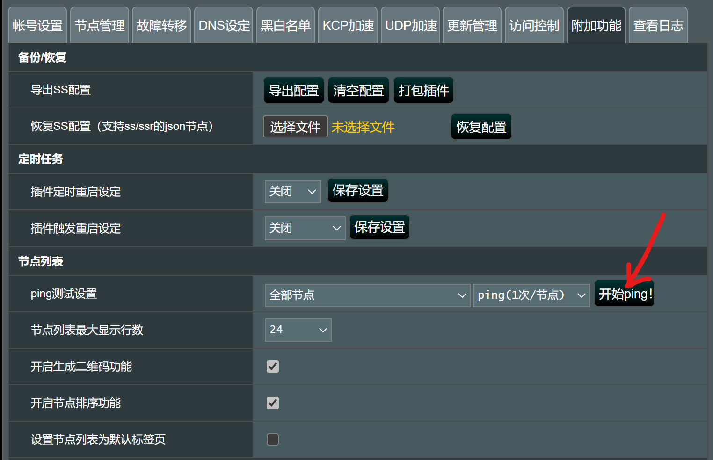The height and width of the screenshot is (460, 713).
Task: Click 选择文件 to choose a file
Action: pyautogui.click(x=295, y=127)
